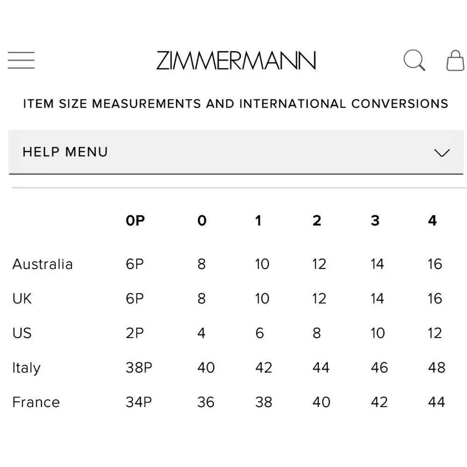Click the search magnifier icon
Viewport: 467px width, 467px height.
(x=414, y=60)
